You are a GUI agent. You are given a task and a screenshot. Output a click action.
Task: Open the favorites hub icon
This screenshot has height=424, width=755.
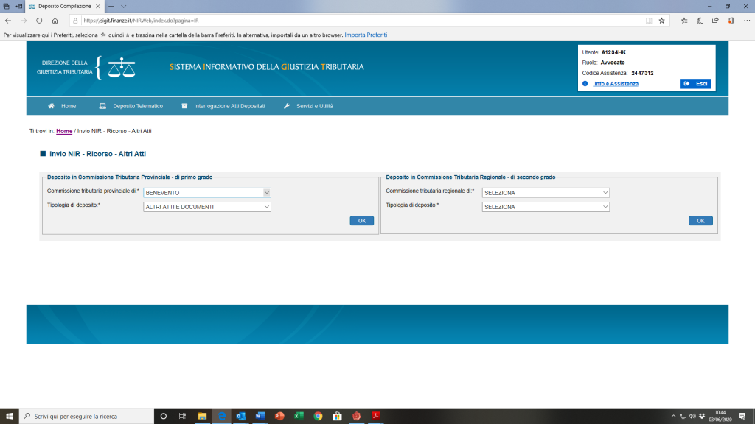tap(684, 21)
